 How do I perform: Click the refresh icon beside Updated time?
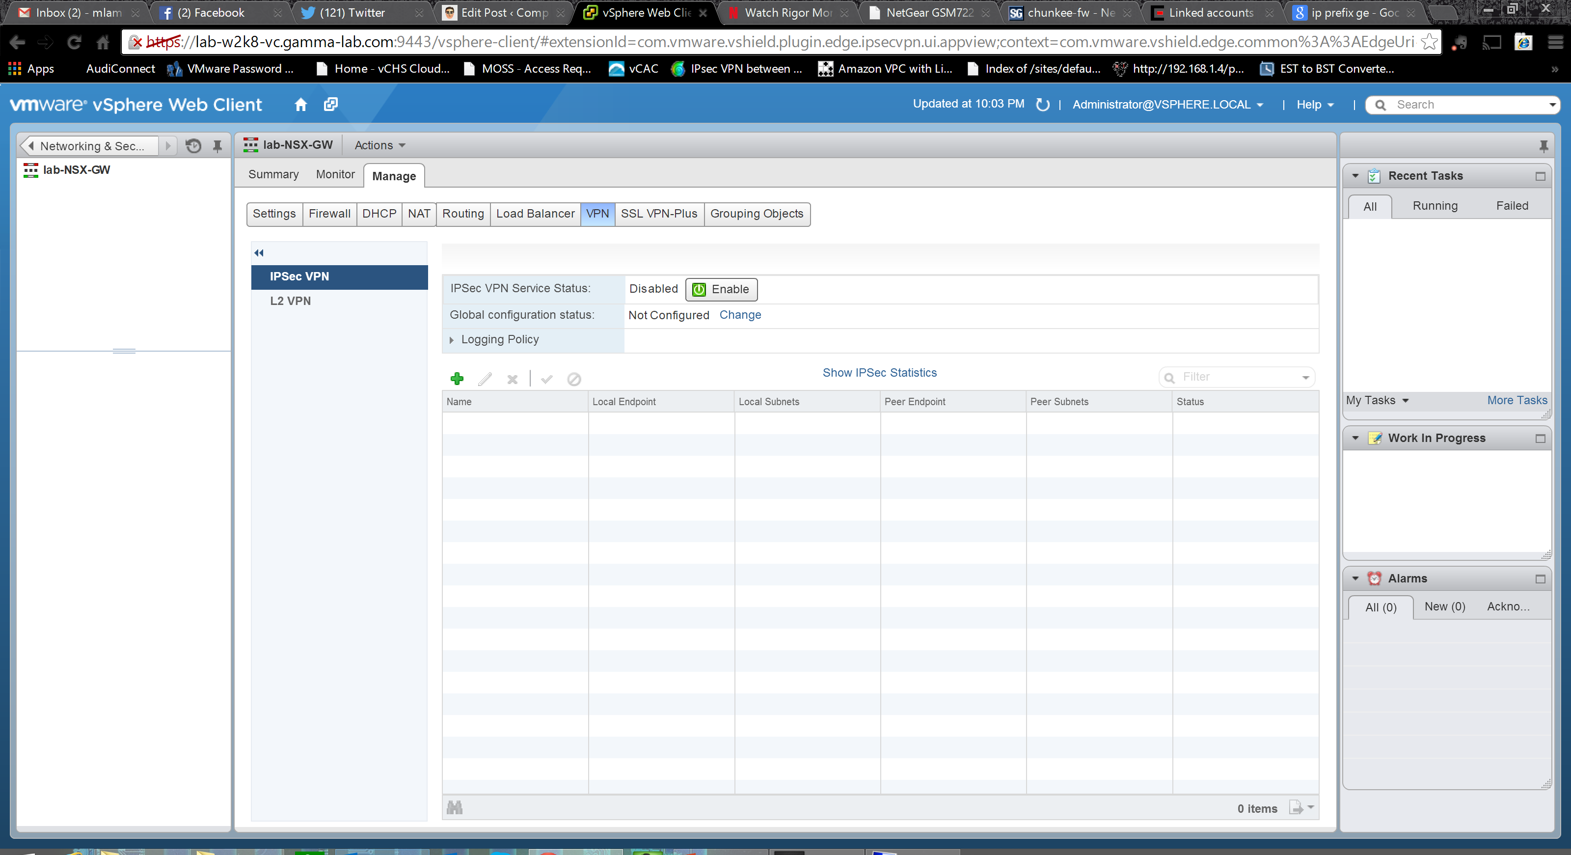coord(1042,104)
